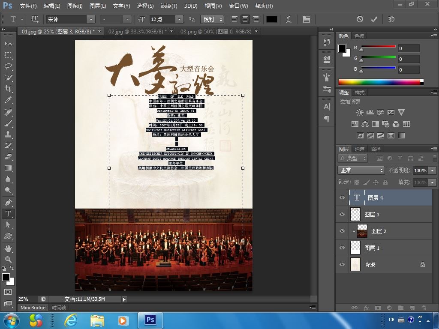Open font size dropdown 12点
Viewport: 439px width, 329px height.
[x=179, y=19]
